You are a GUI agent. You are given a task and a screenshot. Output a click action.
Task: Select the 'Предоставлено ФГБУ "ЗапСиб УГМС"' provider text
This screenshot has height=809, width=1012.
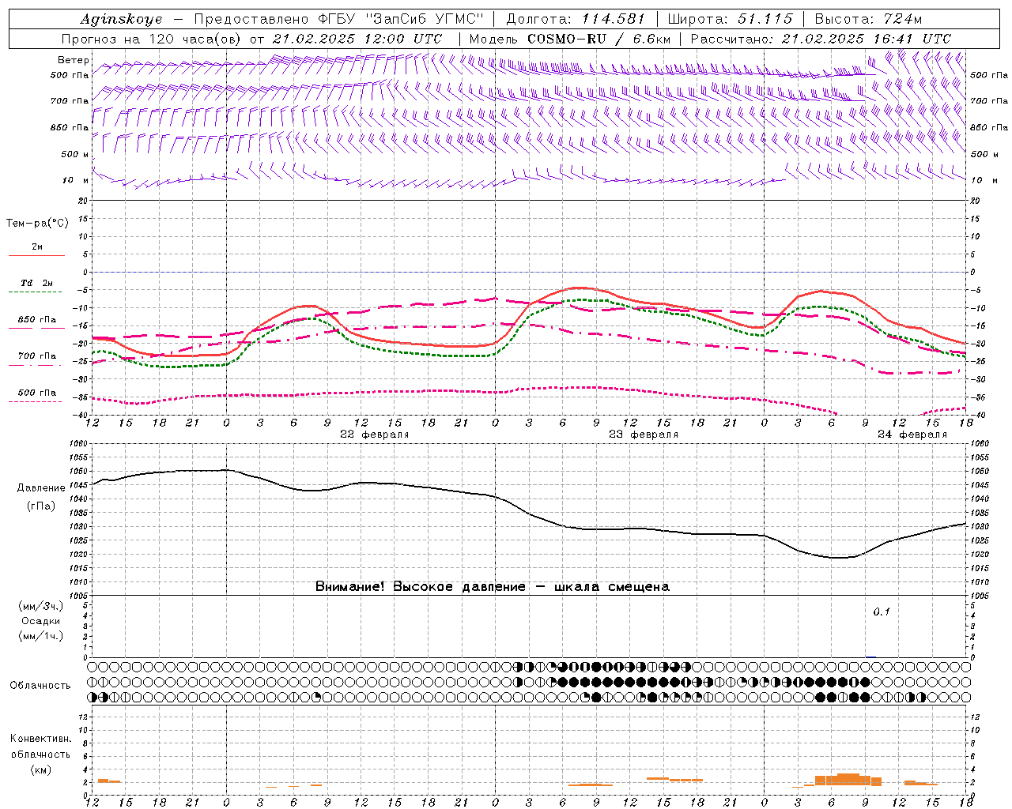pyautogui.click(x=338, y=19)
